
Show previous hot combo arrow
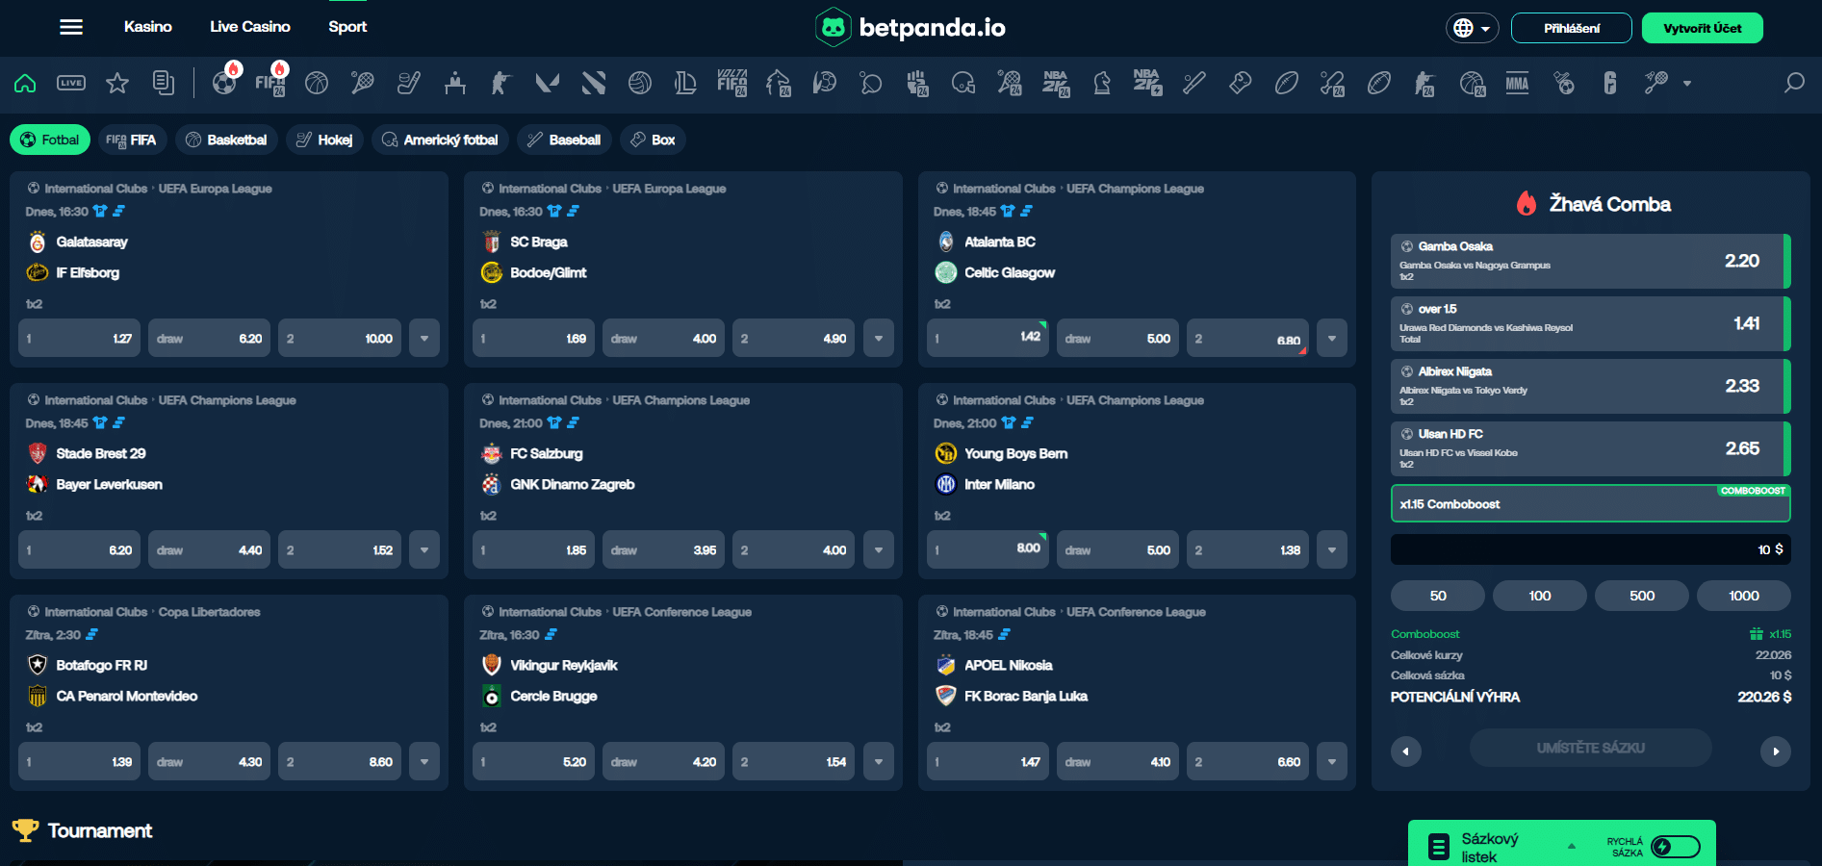point(1406,751)
